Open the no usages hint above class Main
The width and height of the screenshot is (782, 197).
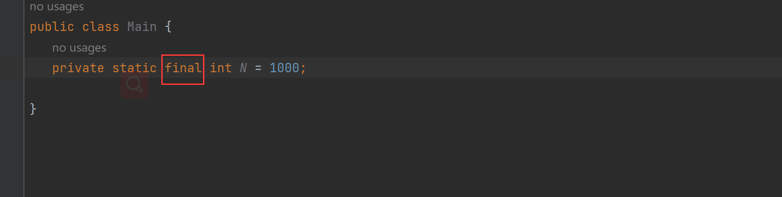(x=57, y=7)
